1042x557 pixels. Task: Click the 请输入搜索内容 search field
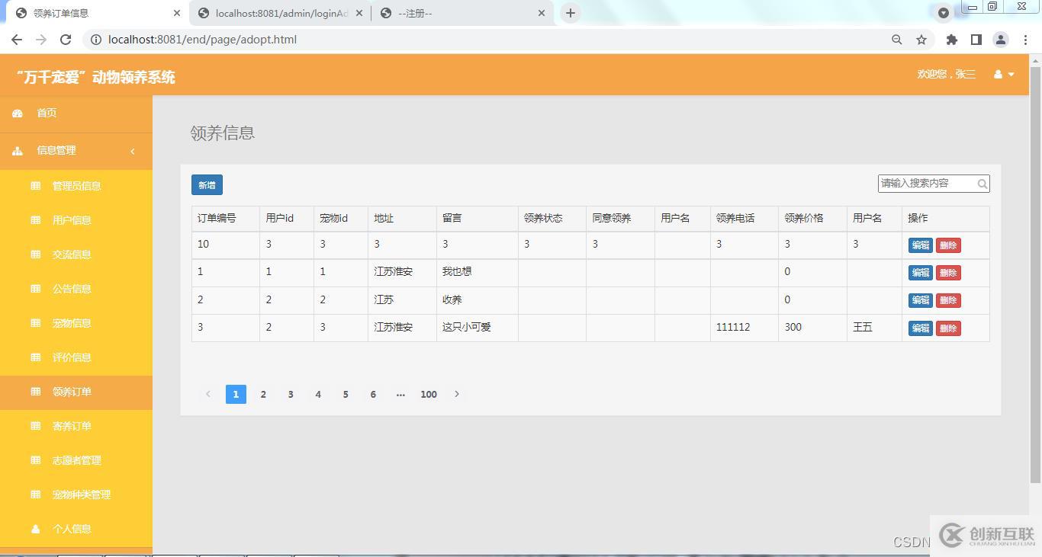click(x=926, y=184)
